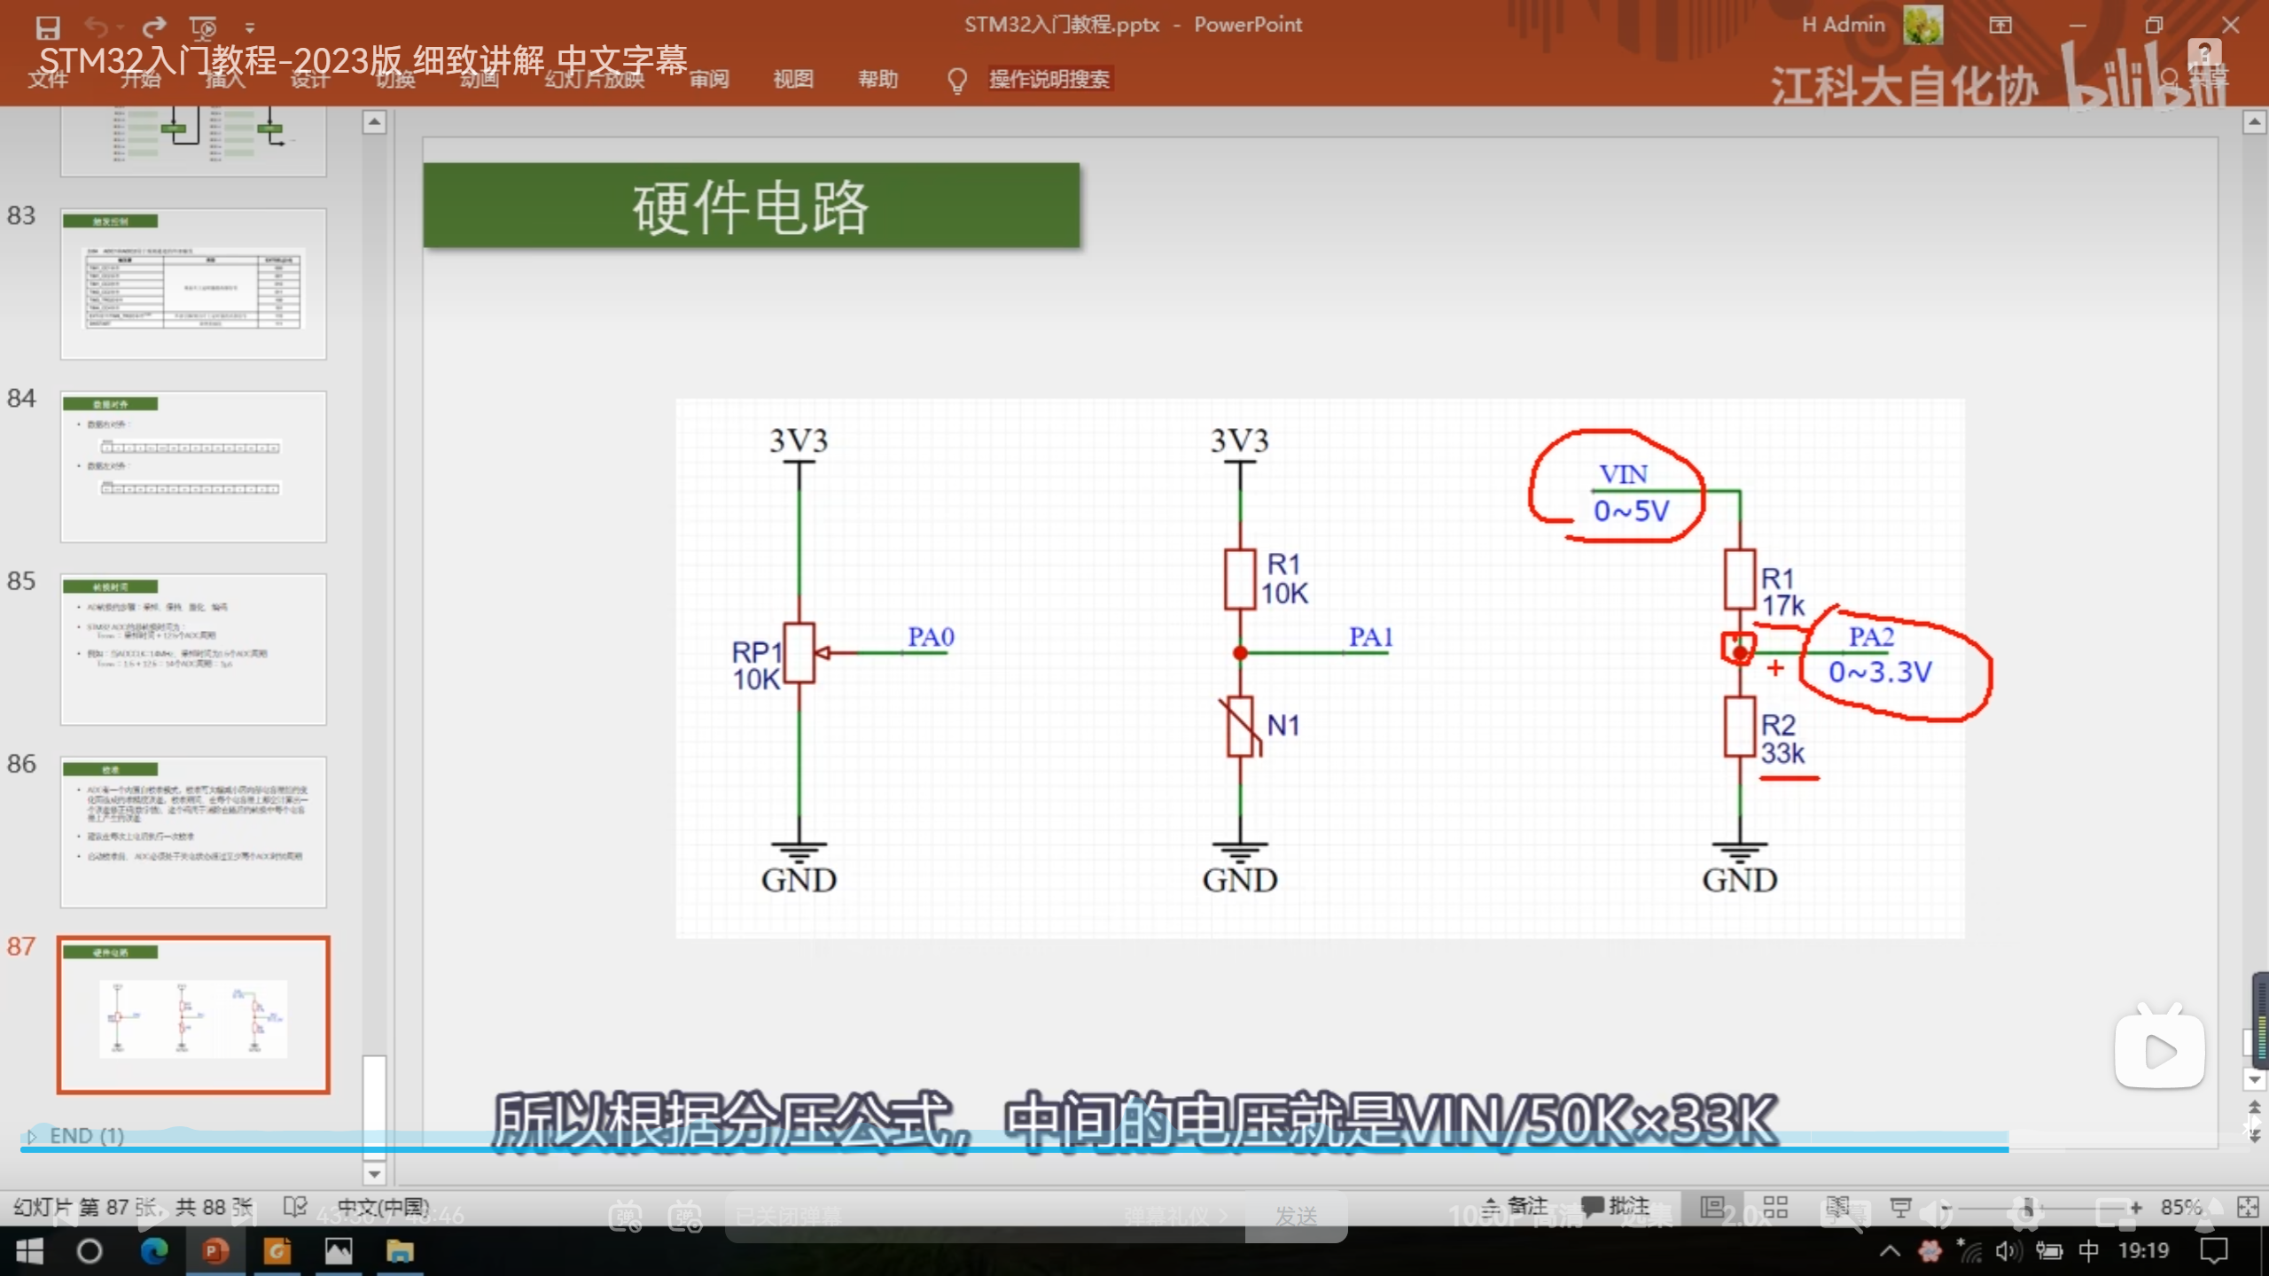The height and width of the screenshot is (1276, 2269).
Task: Start slideshow from beginning toolbar icon
Action: pos(203,27)
